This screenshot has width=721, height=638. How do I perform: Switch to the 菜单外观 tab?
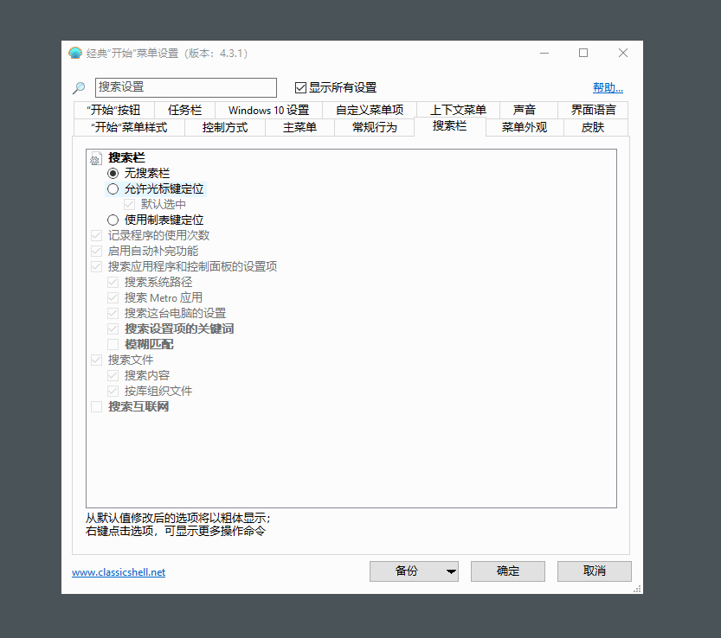(524, 127)
